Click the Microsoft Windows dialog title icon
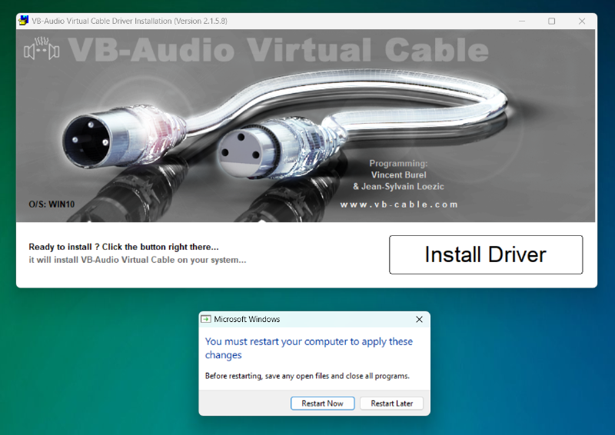The height and width of the screenshot is (435, 615). 206,319
